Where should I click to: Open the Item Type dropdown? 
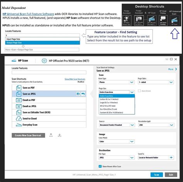click(x=117, y=82)
